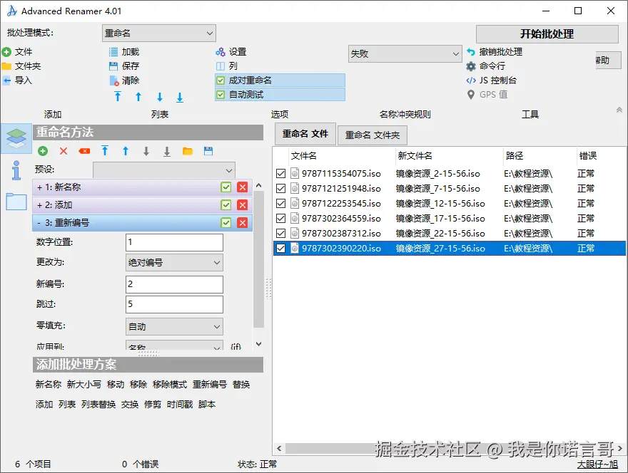The image size is (628, 473).
Task: Move list item to bottom arrow in 列表 group
Action: coord(180,97)
